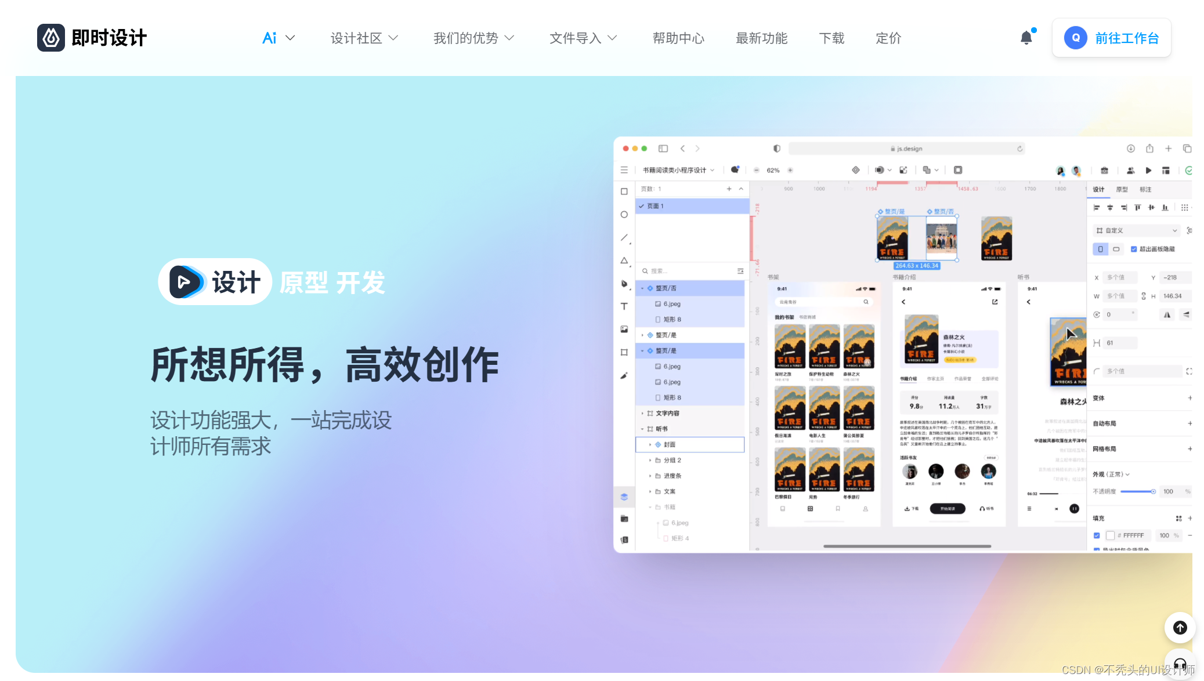1204x681 pixels.
Task: Toggle the 超出画板隐藏 checkbox
Action: coord(1134,249)
